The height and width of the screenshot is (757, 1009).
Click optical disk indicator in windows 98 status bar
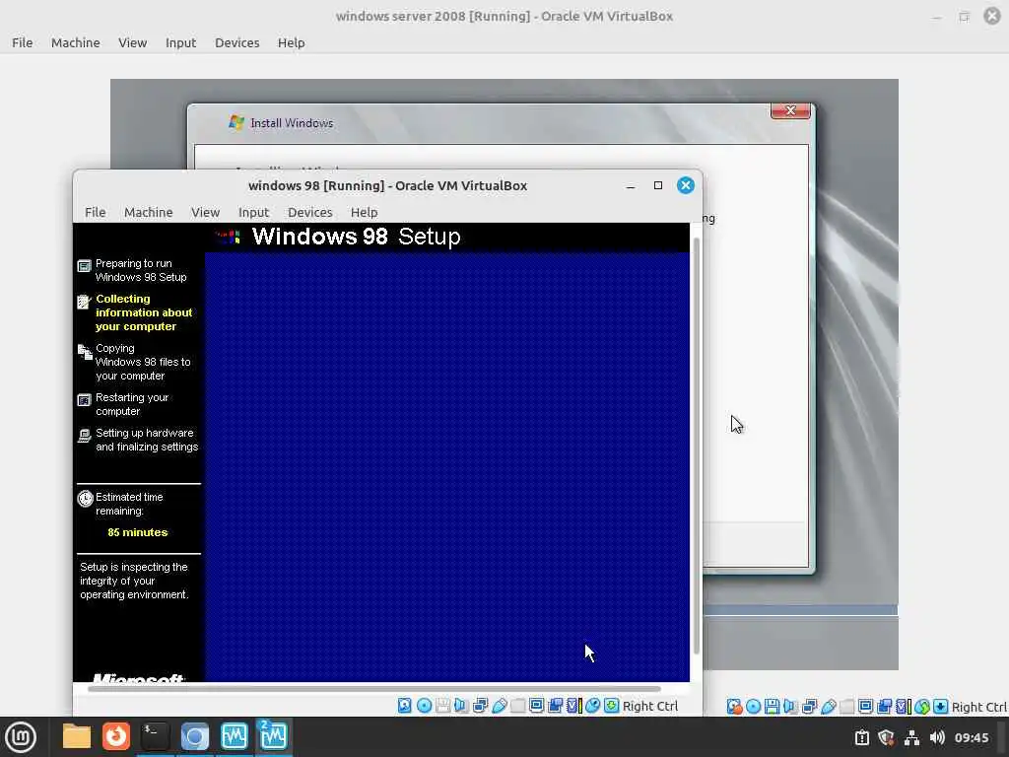(424, 706)
